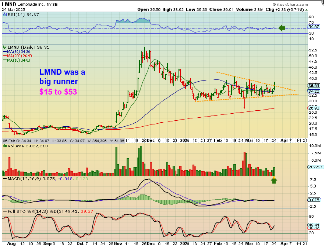Click the red 26.93 MA(200) price tag
The image size is (324, 246).
[314, 108]
